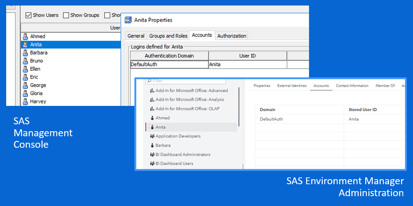
Task: Select BI Dashboard Administrators group name
Action: (x=183, y=154)
